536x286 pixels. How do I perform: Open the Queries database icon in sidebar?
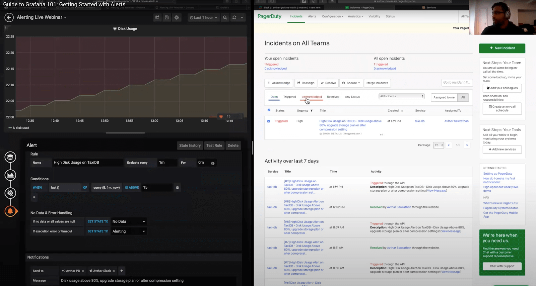pos(10,157)
